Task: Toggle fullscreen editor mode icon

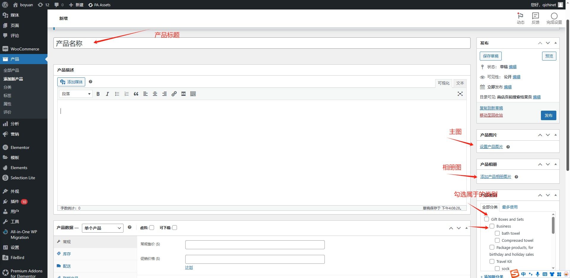Action: pyautogui.click(x=460, y=94)
